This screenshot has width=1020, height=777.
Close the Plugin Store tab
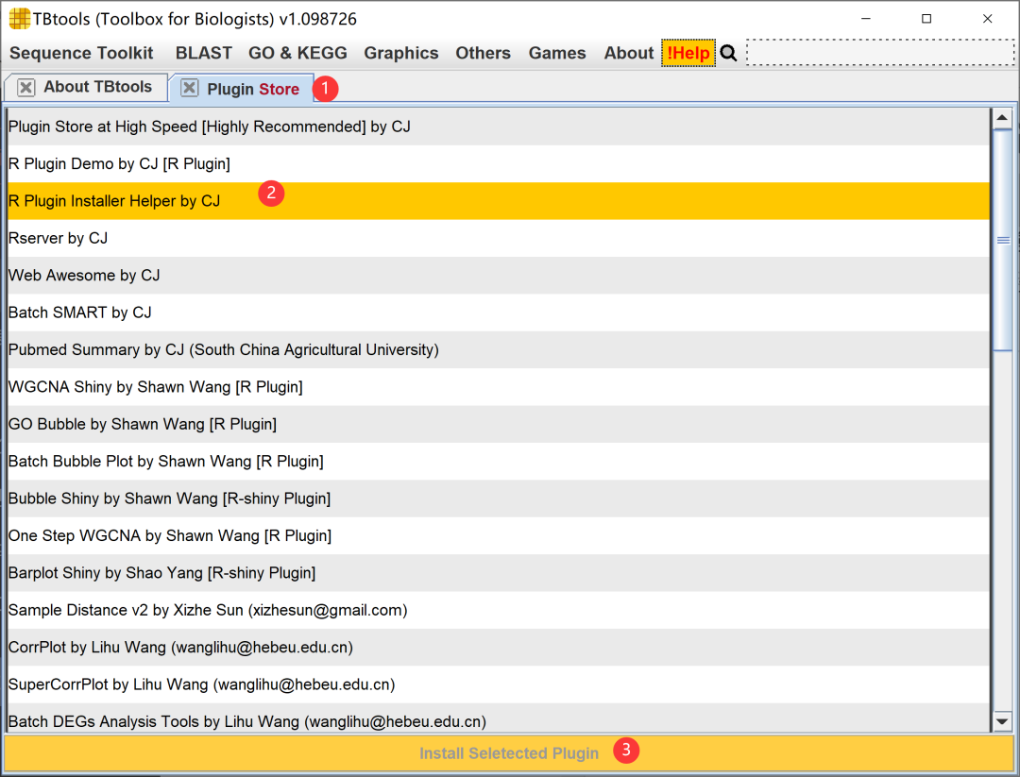tap(189, 88)
